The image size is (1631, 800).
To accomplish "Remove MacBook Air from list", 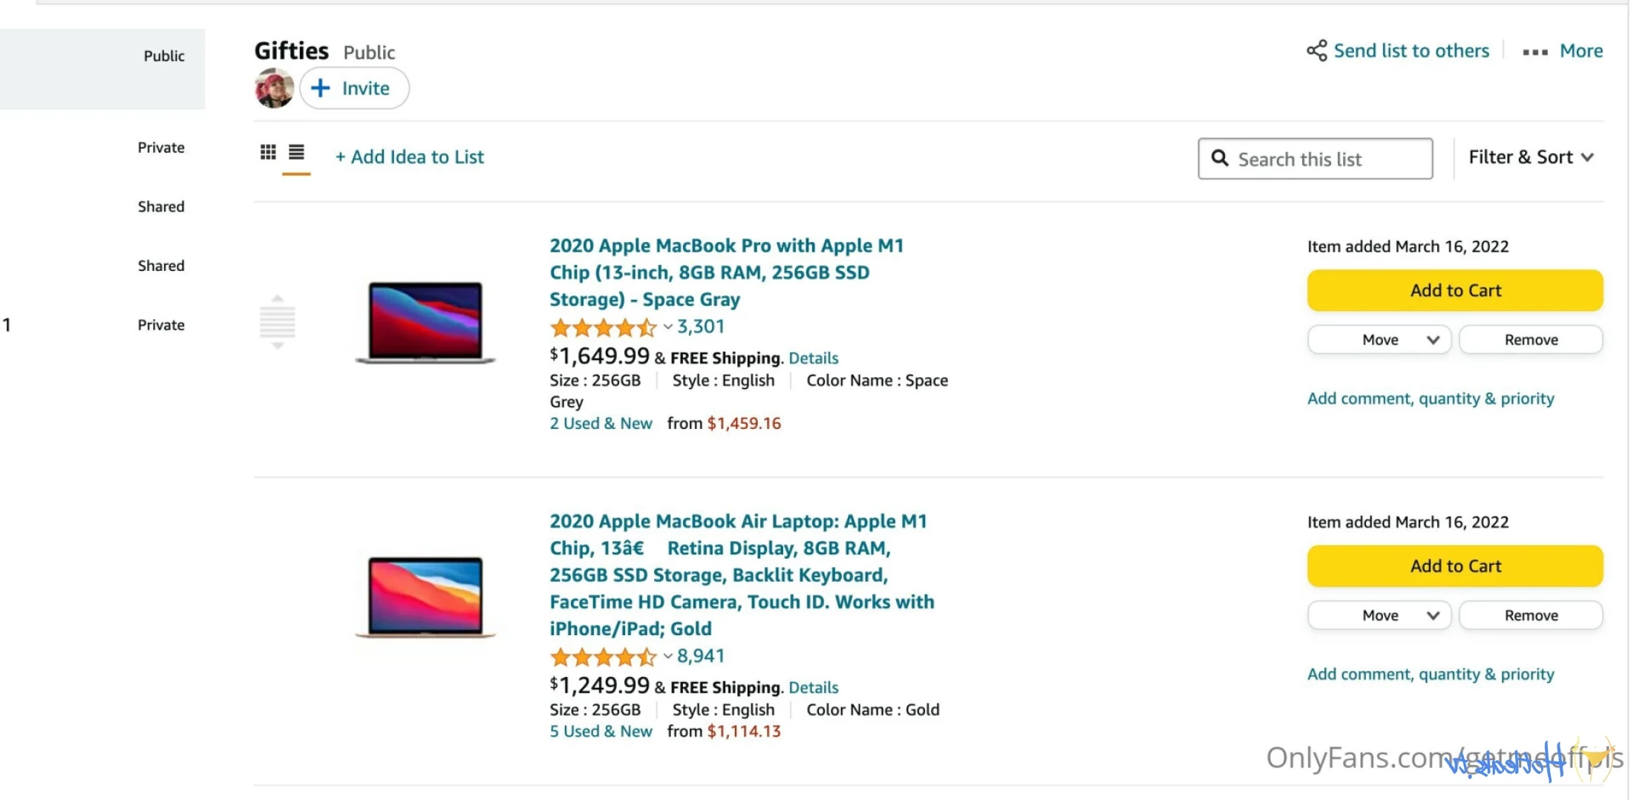I will pos(1530,615).
